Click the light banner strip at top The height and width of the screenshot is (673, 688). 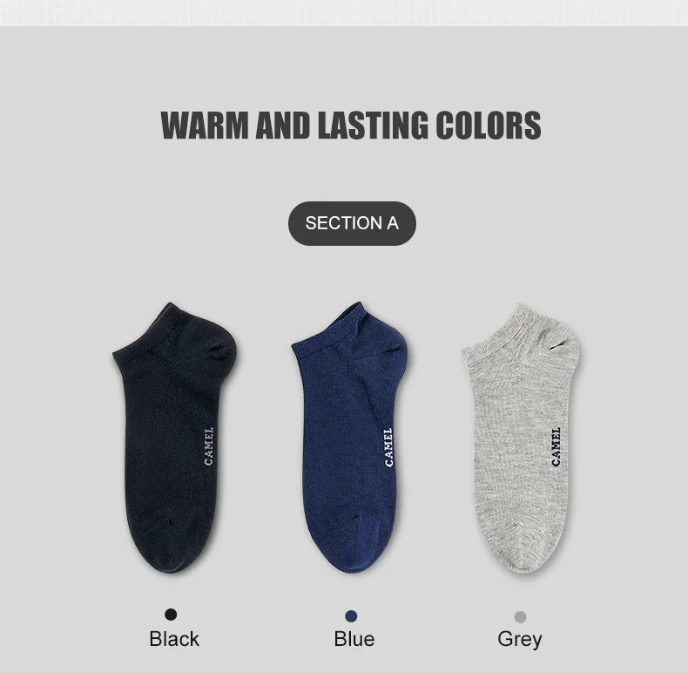tap(344, 13)
